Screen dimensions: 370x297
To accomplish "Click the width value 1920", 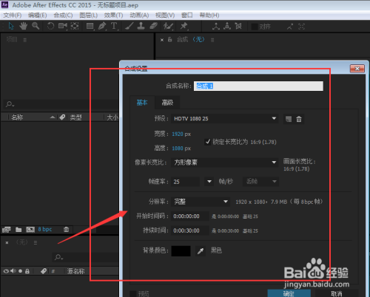I will [x=178, y=134].
